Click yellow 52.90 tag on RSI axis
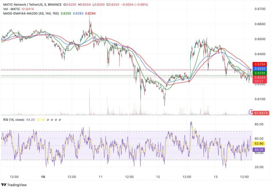 259,143
